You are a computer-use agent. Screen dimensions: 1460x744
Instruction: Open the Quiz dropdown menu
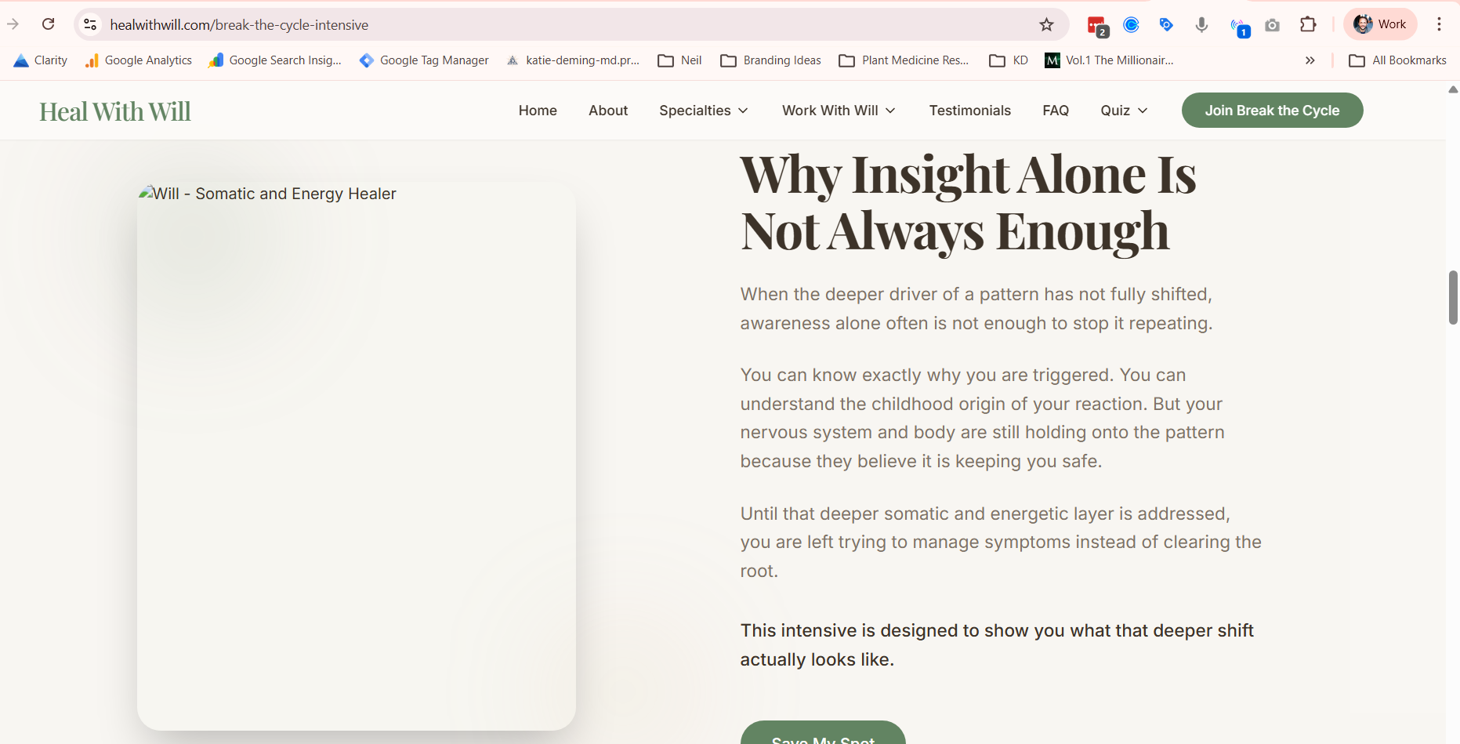click(x=1123, y=111)
